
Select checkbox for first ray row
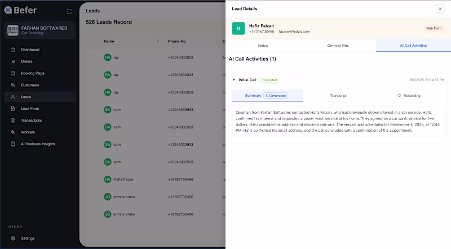(x=93, y=57)
